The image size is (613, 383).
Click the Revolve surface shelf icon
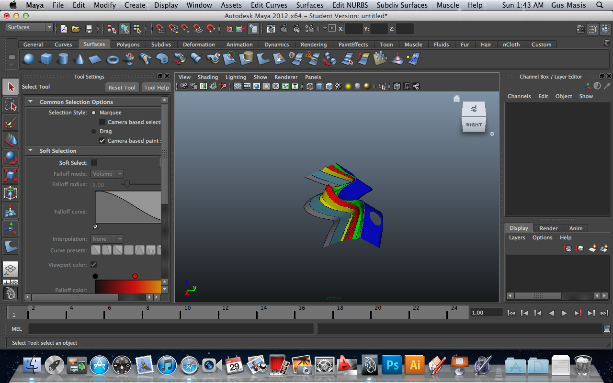tap(129, 59)
